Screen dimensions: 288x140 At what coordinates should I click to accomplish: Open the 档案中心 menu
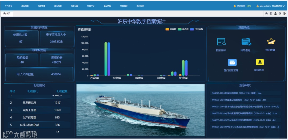tap(91, 6)
